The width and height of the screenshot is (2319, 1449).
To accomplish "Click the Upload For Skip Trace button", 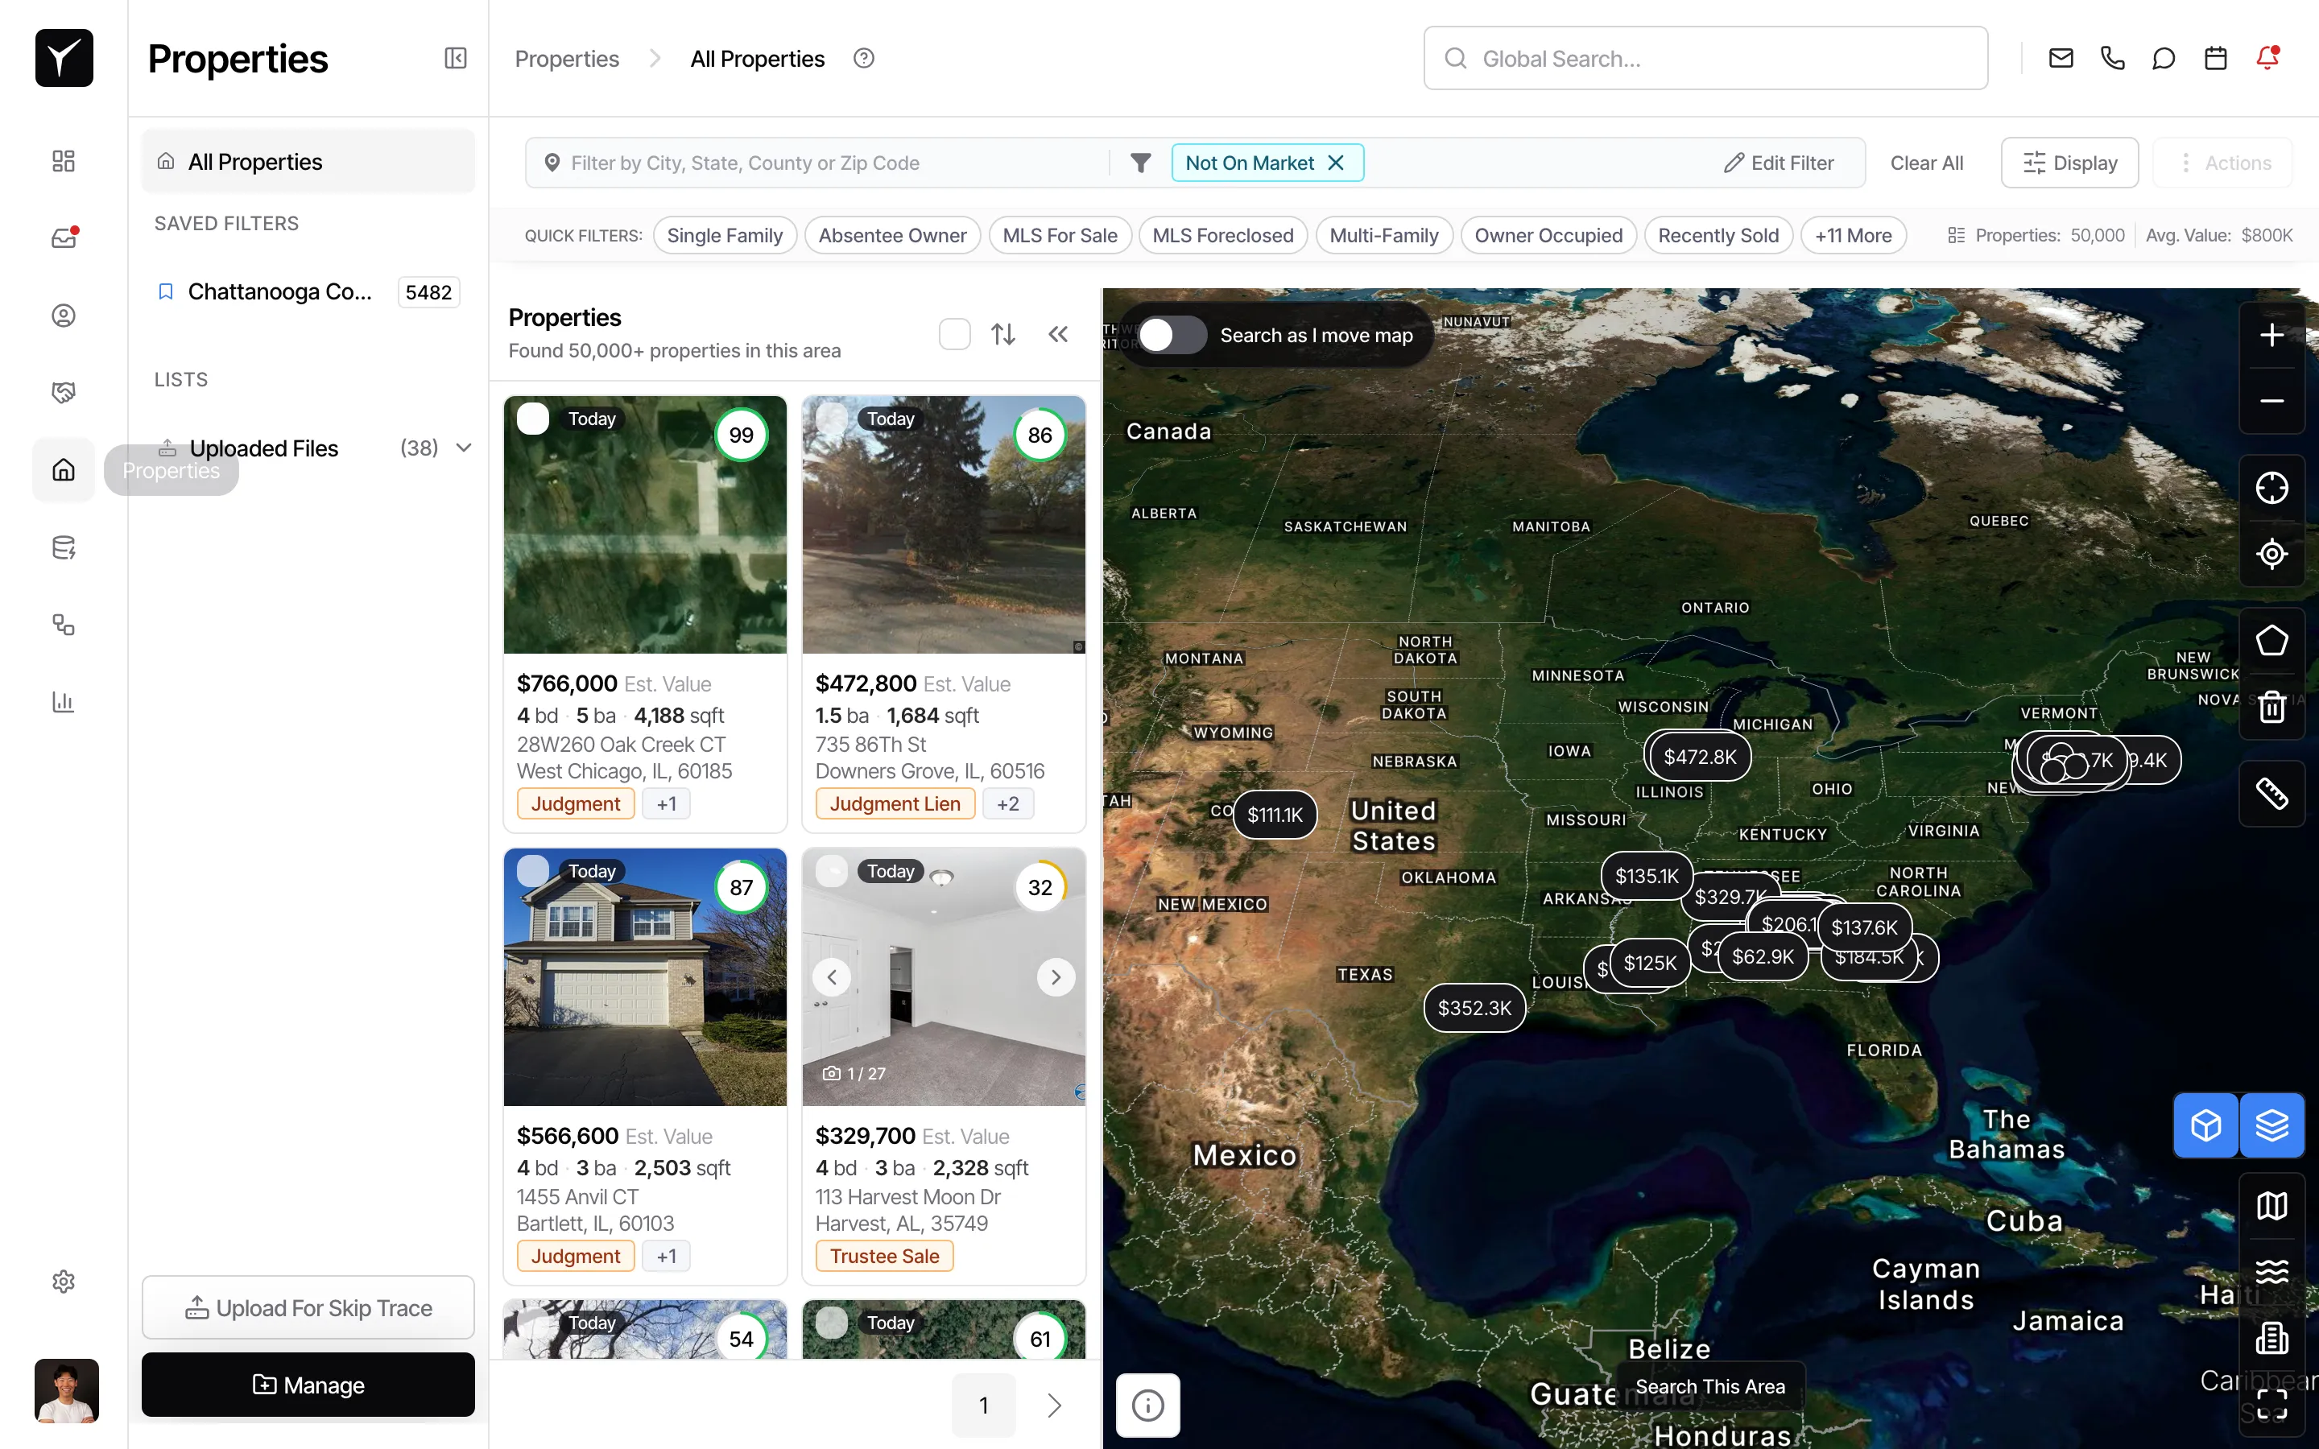I will tap(308, 1307).
